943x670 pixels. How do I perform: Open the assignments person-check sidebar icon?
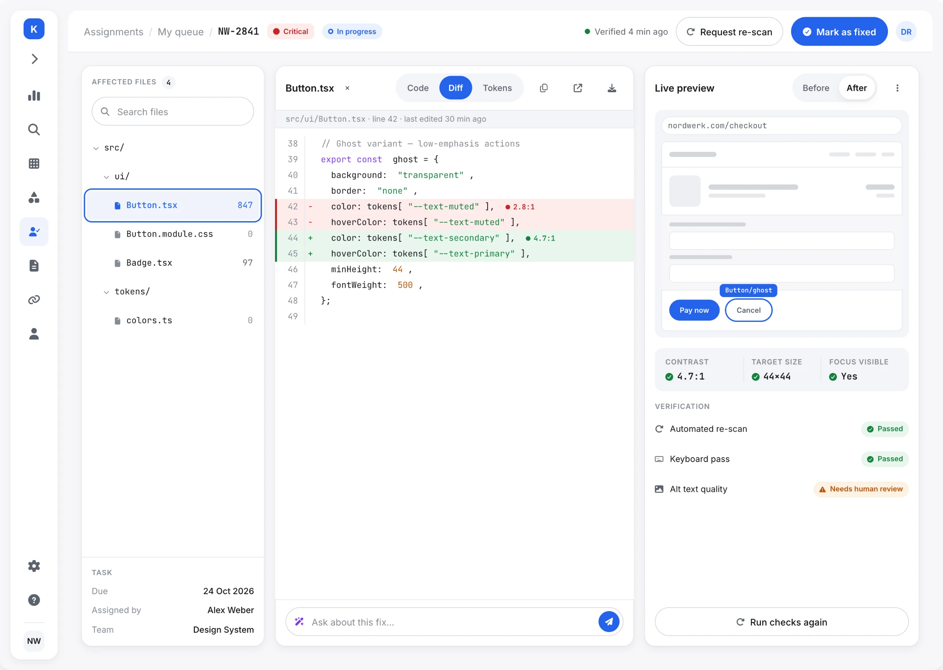click(34, 232)
